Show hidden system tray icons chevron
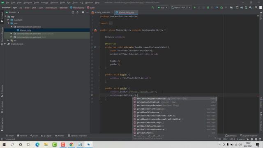This screenshot has height=148, width=263. (x=219, y=144)
